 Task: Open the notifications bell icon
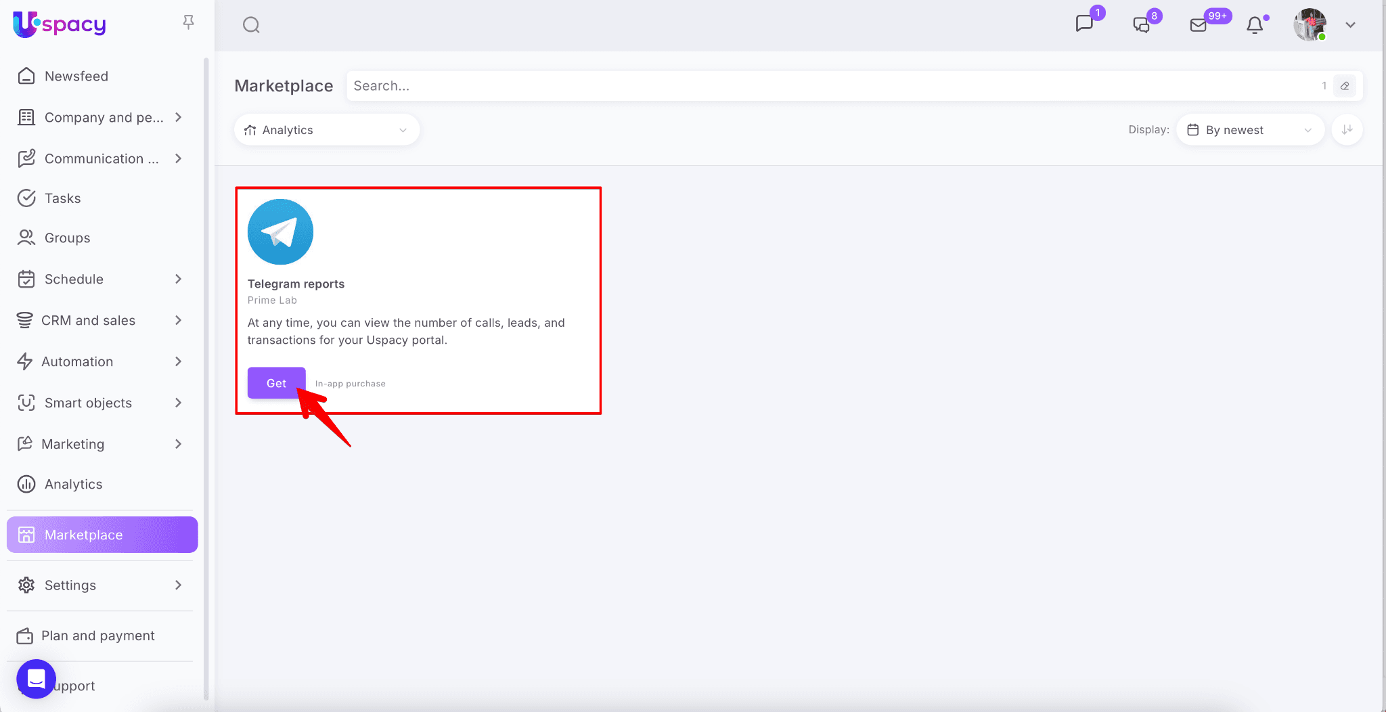coord(1255,25)
